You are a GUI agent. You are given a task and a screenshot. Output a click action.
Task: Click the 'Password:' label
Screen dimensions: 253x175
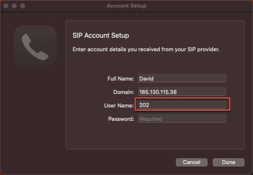pyautogui.click(x=121, y=119)
